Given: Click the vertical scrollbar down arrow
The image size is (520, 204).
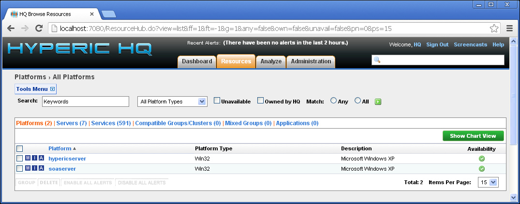Looking at the screenshot, I should click(513, 198).
